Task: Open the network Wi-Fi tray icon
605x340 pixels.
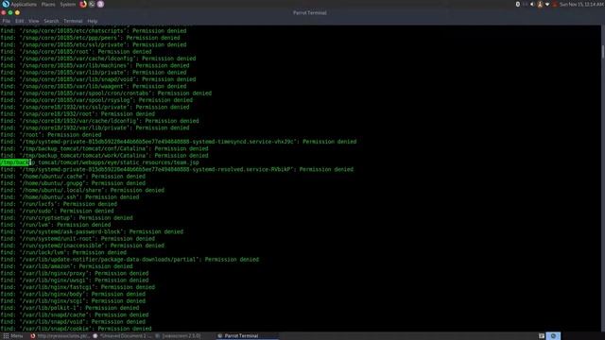Action: pyautogui.click(x=547, y=4)
